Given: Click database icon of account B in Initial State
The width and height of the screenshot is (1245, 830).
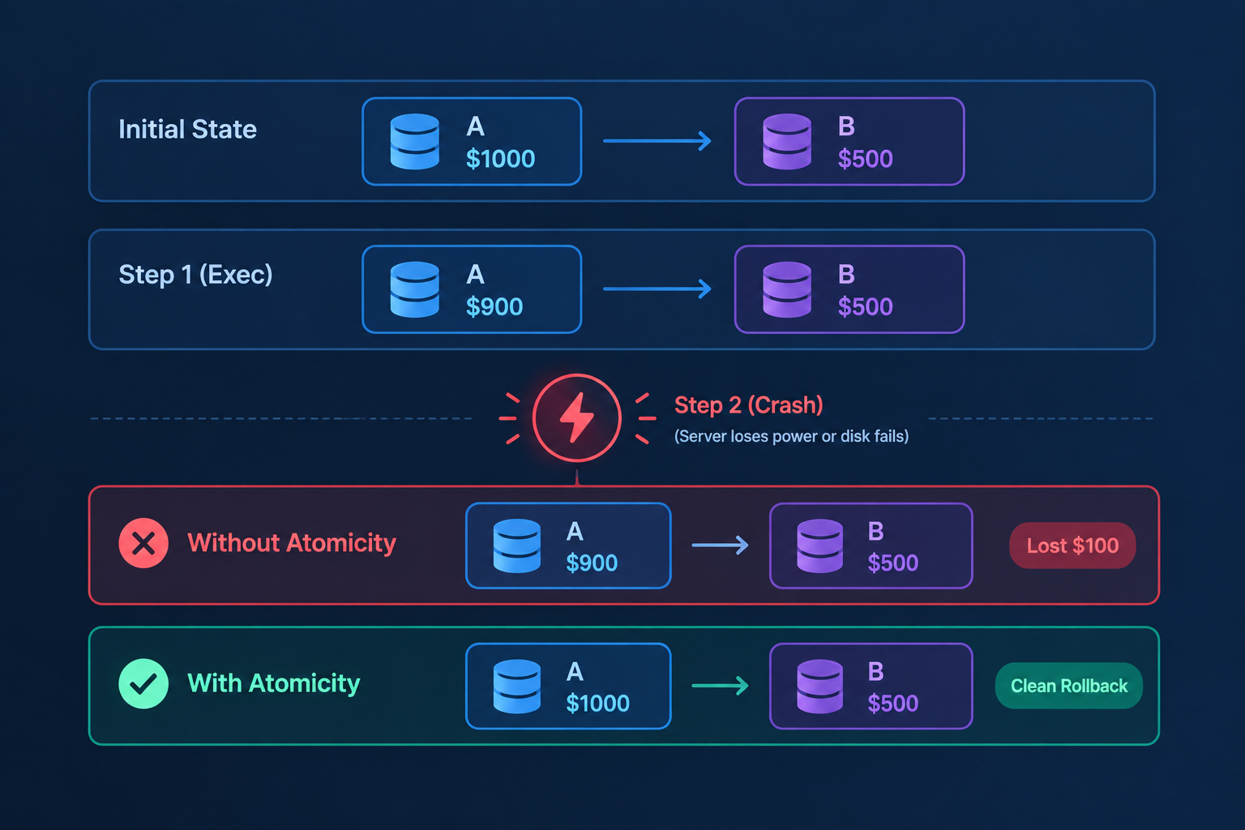Looking at the screenshot, I should 787,142.
